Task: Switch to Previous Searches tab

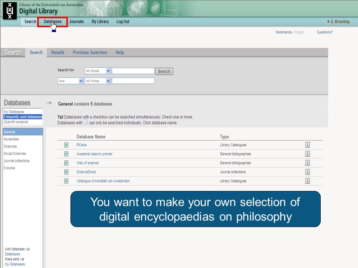Action: (90, 52)
